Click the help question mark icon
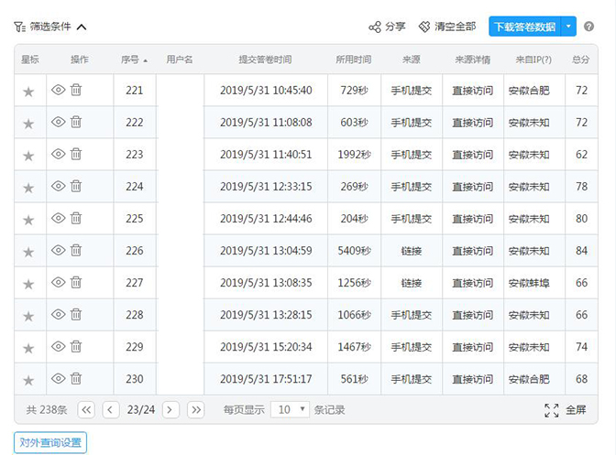616x455 pixels. point(588,27)
